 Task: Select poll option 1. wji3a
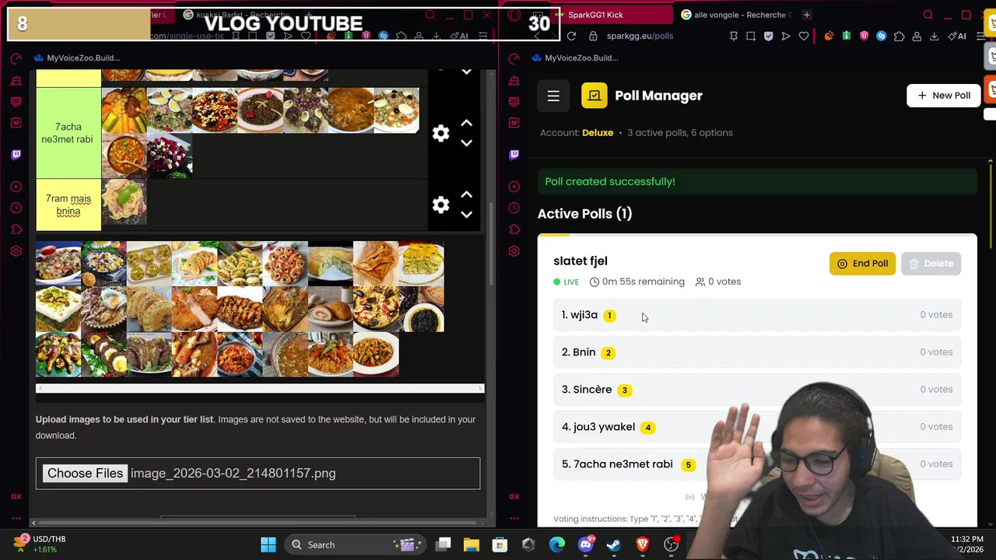coord(757,315)
